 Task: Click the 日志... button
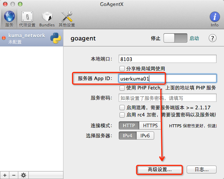tap(202, 169)
